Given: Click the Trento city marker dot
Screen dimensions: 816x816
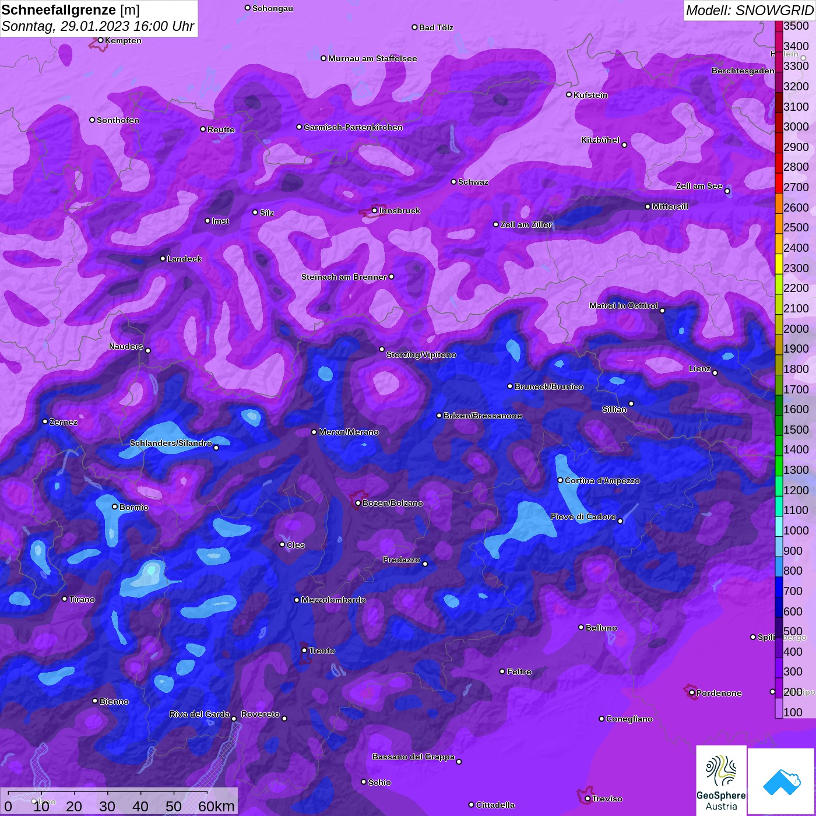Looking at the screenshot, I should (304, 650).
